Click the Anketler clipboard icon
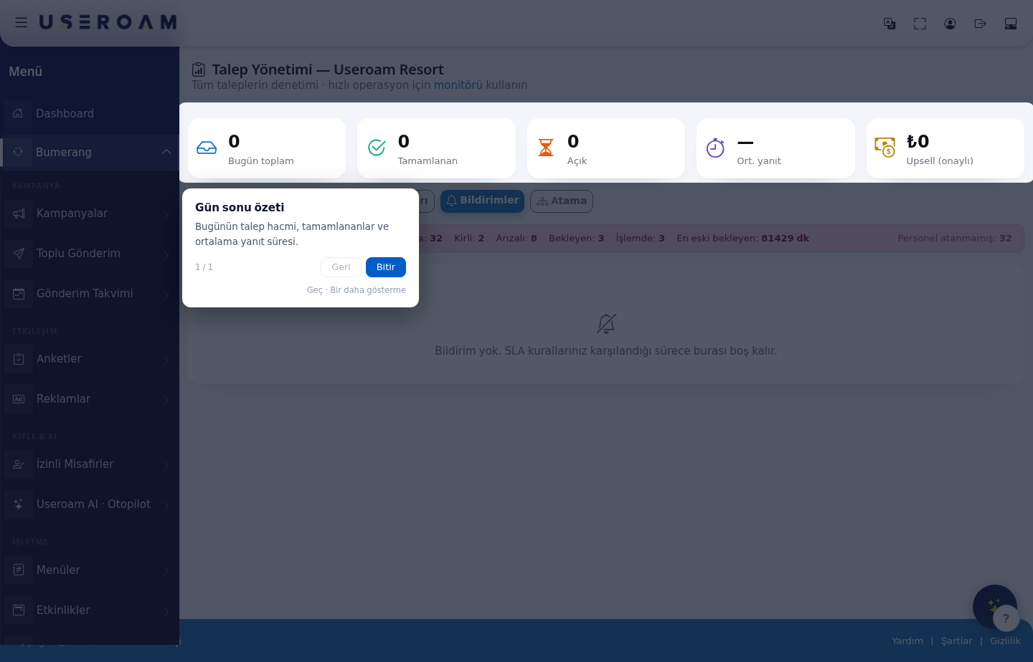The height and width of the screenshot is (662, 1033). 19,359
